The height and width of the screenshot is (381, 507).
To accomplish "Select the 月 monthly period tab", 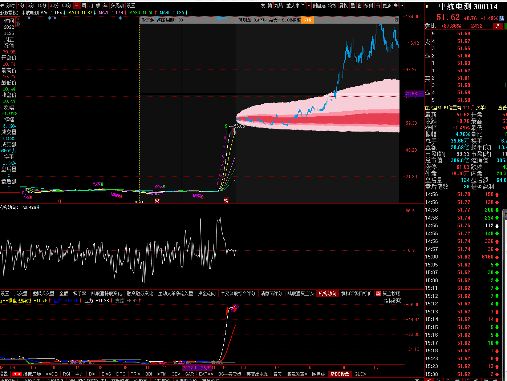I will pos(91,5).
